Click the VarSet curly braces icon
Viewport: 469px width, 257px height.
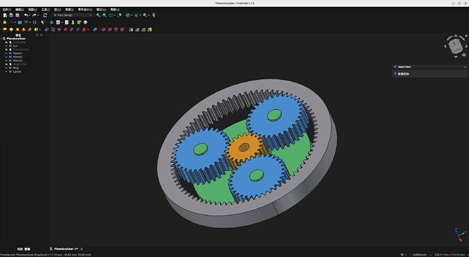(35, 22)
